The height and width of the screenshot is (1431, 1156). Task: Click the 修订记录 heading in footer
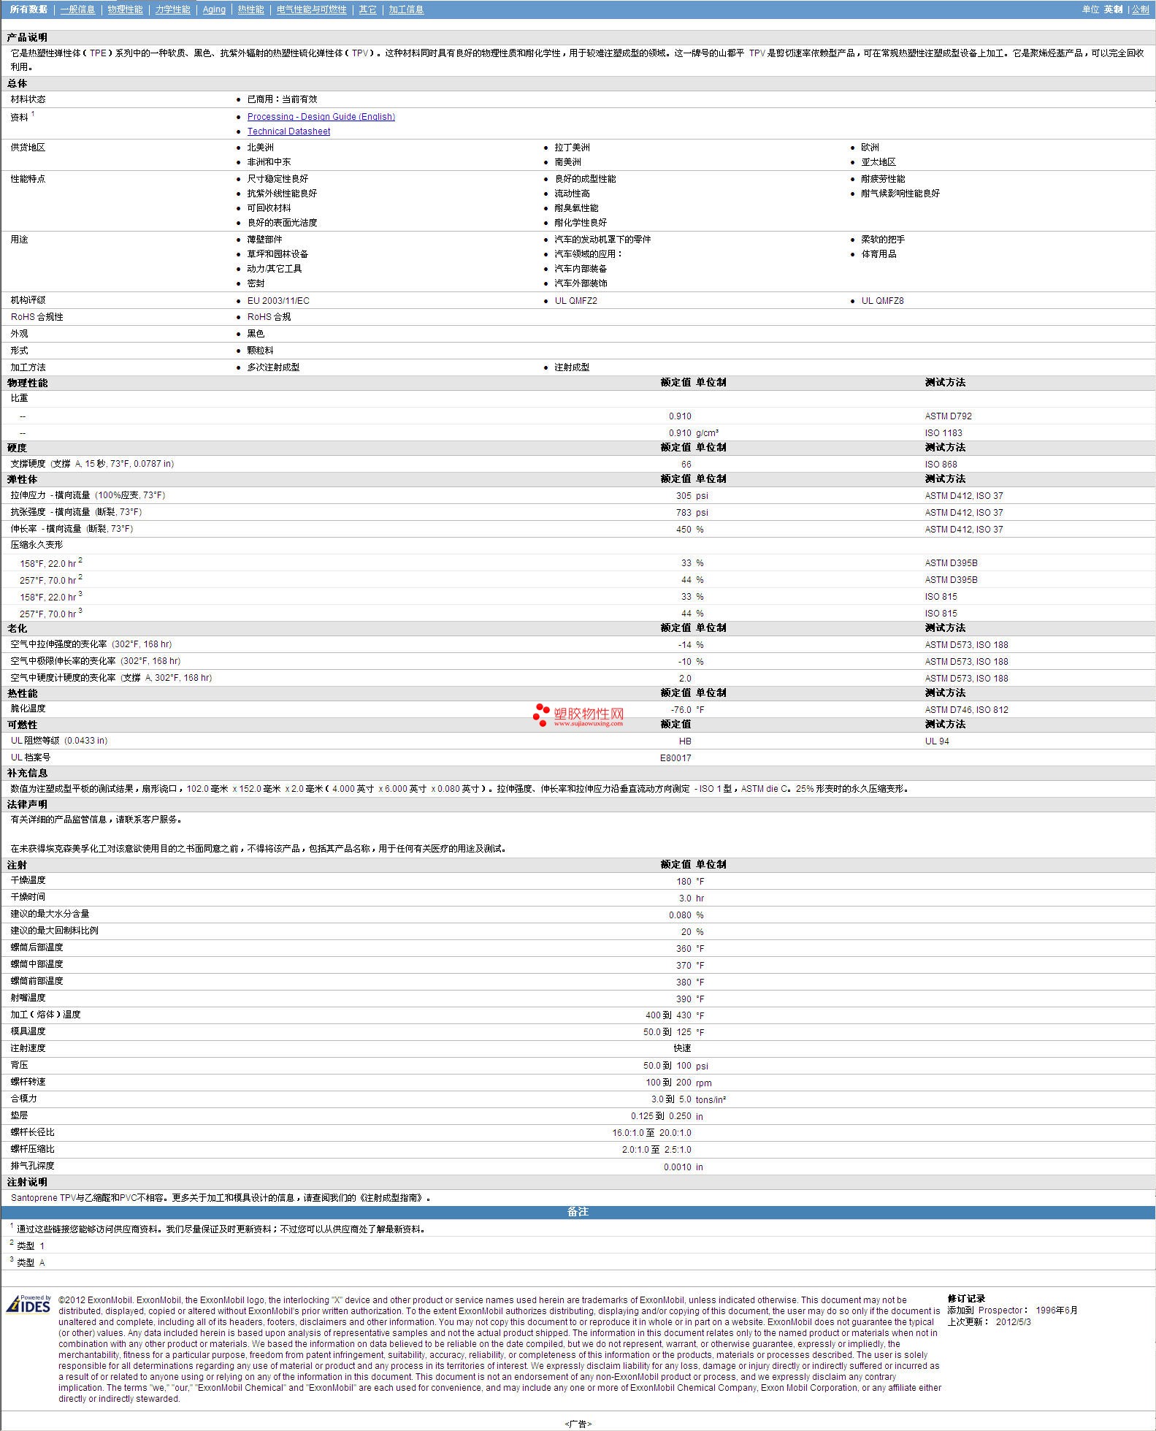click(966, 1299)
